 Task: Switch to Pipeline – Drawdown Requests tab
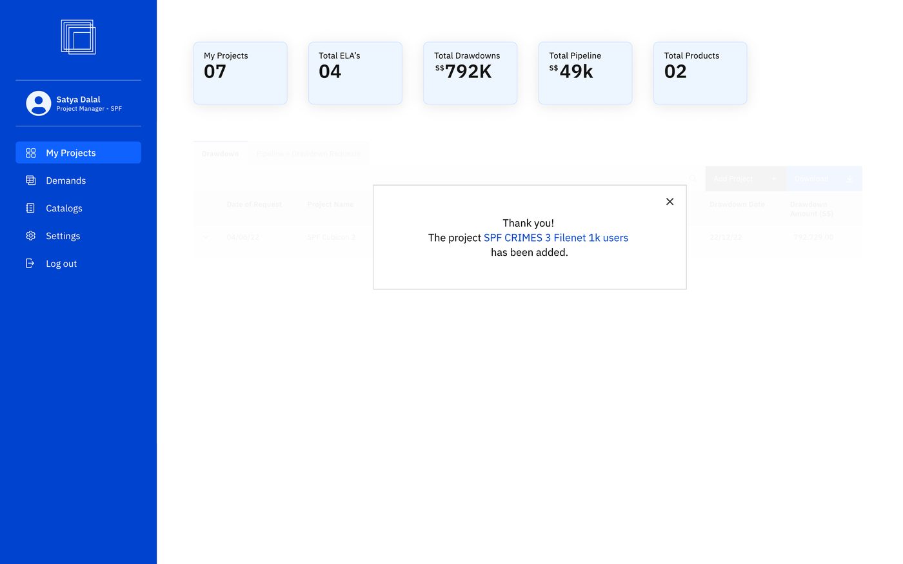point(308,153)
